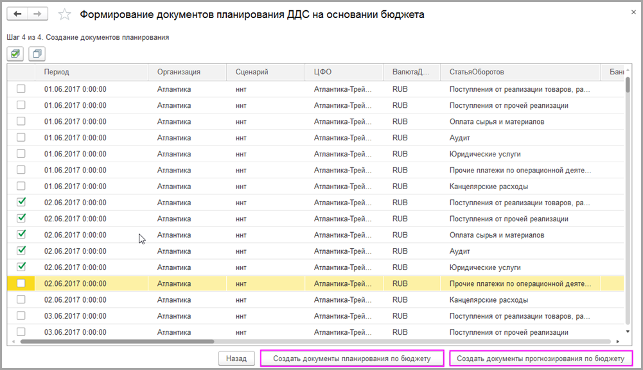The height and width of the screenshot is (370, 643).
Task: Click the ЦФО column header
Action: click(x=322, y=72)
